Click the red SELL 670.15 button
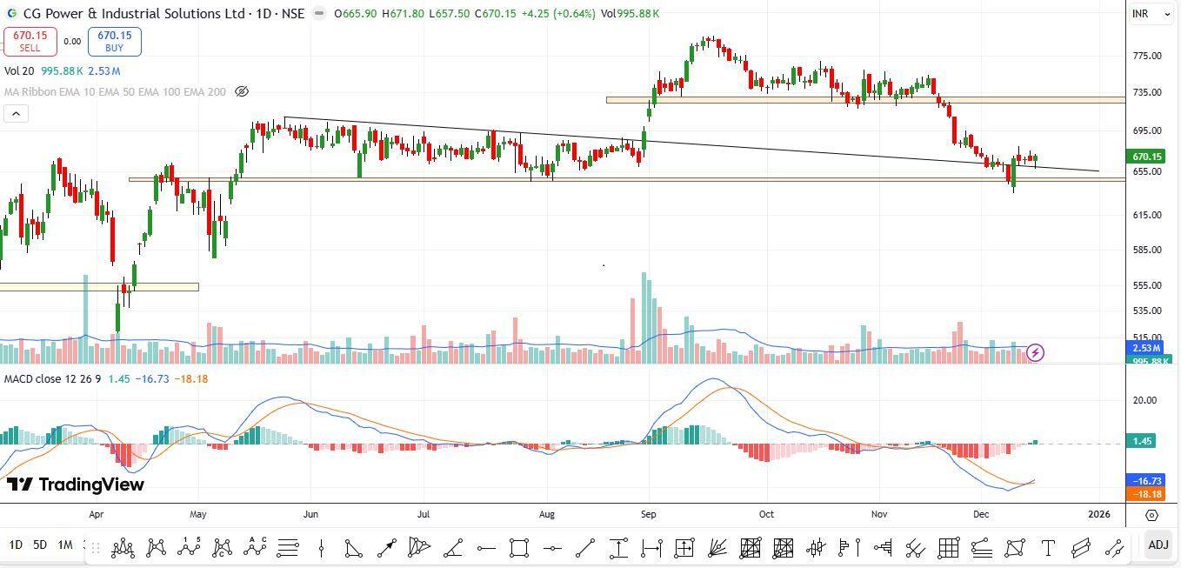 30,41
